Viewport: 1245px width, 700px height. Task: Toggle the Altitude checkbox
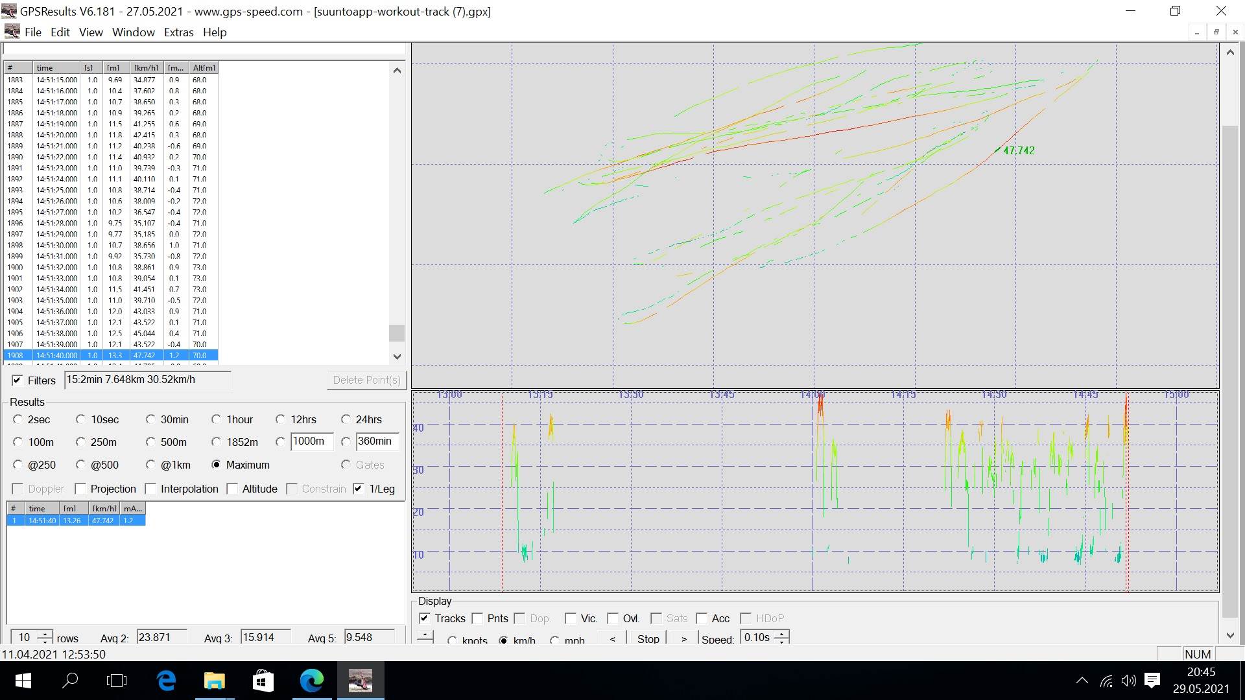tap(233, 489)
